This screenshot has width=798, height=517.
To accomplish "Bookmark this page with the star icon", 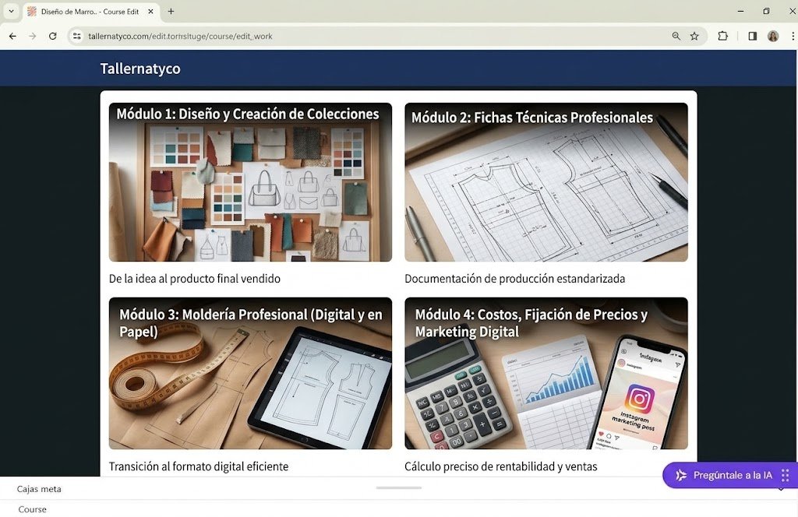I will (x=694, y=36).
